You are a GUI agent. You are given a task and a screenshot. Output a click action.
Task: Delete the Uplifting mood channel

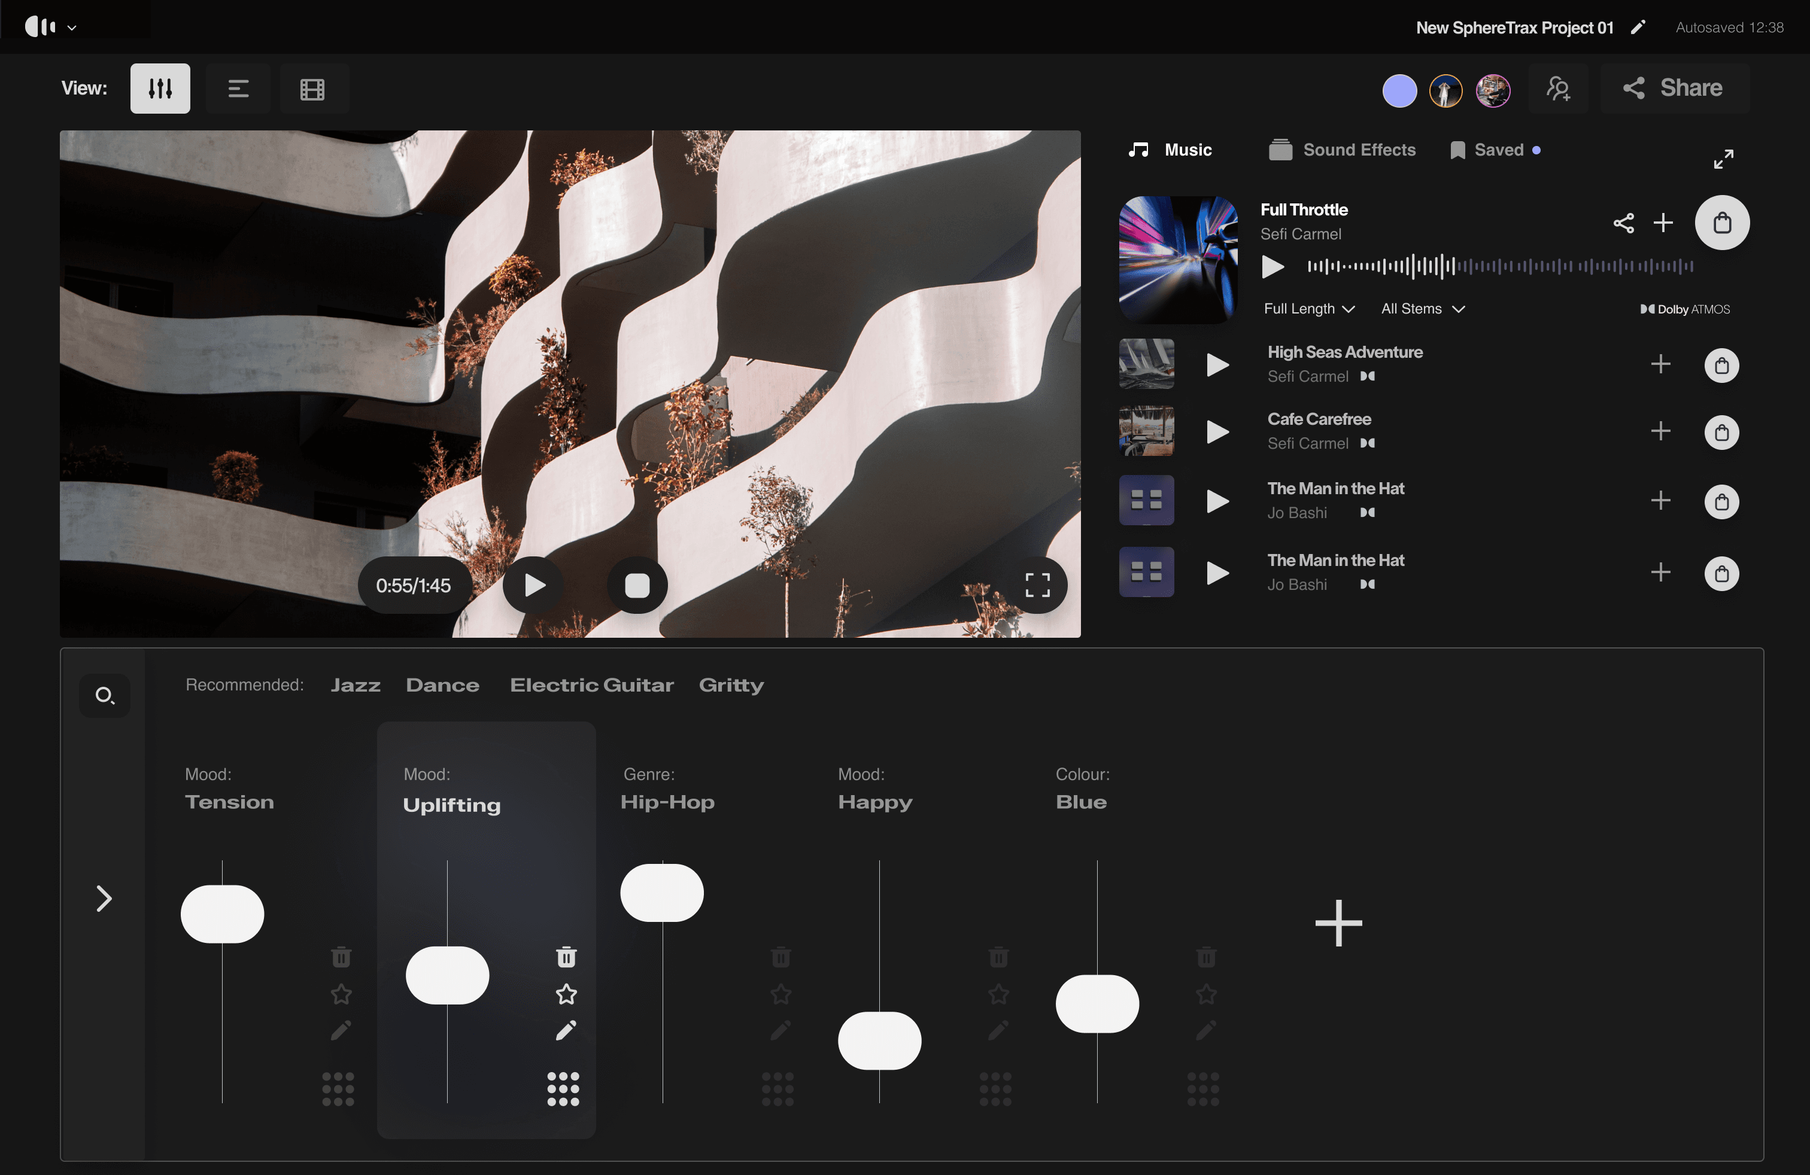point(566,957)
